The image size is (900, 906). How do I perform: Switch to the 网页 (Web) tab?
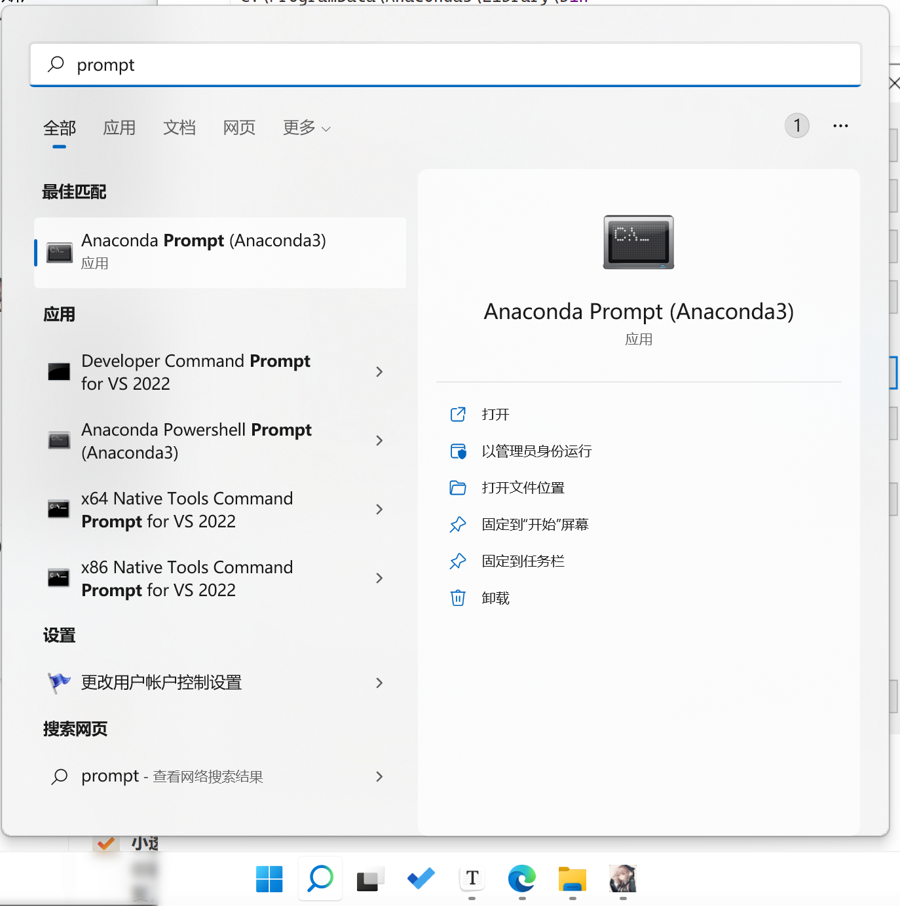point(239,128)
